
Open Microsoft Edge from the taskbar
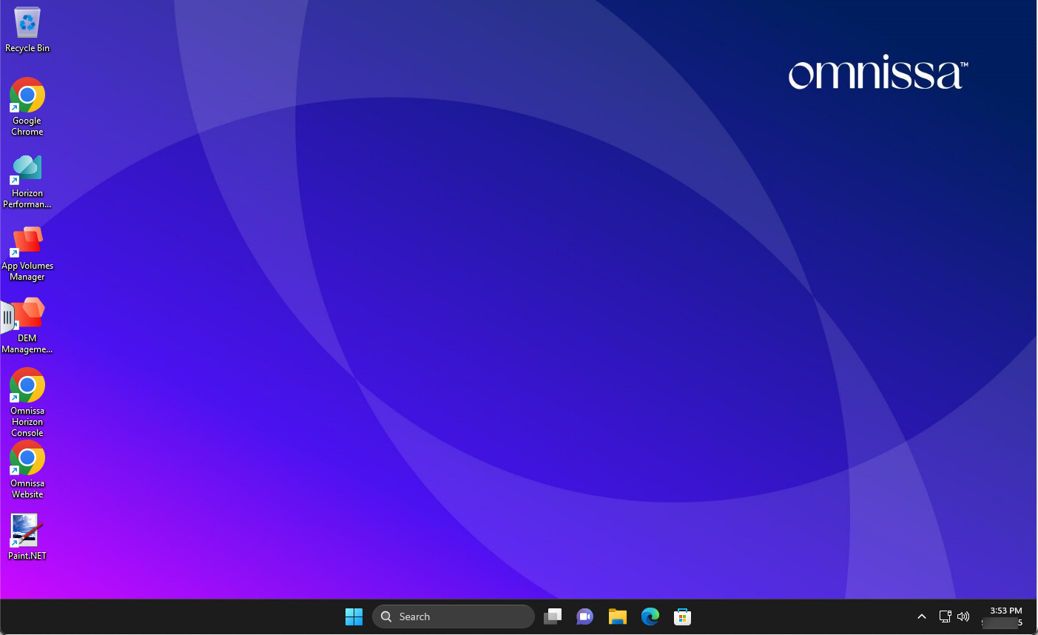(650, 616)
